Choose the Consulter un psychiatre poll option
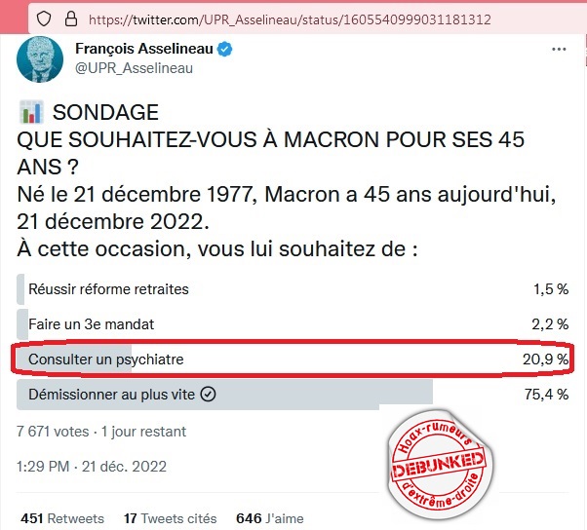Screen dimensions: 587x530 [106, 360]
